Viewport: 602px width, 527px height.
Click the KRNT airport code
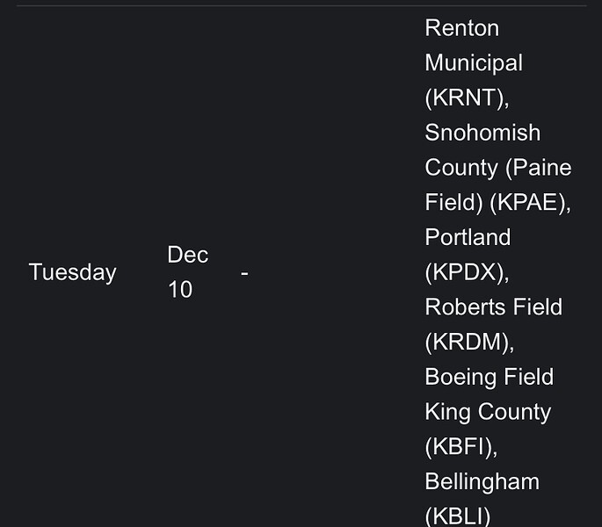[x=467, y=97]
